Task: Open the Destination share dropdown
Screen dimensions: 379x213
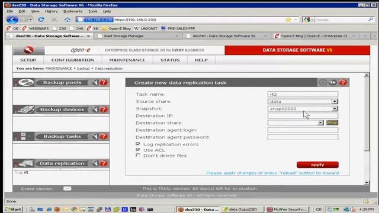Action: pos(320,122)
